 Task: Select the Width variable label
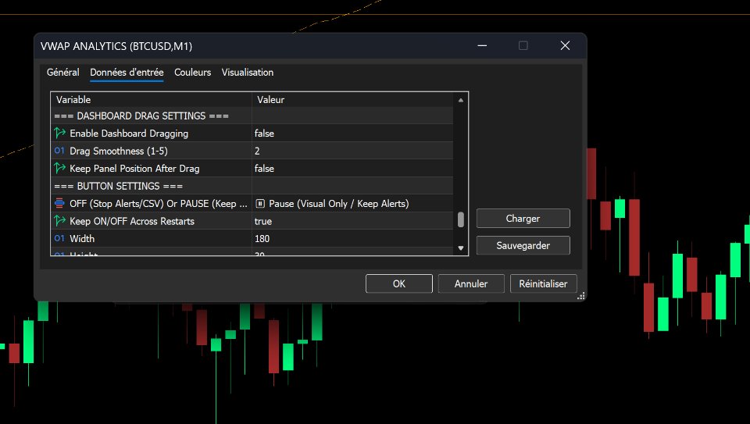[82, 238]
